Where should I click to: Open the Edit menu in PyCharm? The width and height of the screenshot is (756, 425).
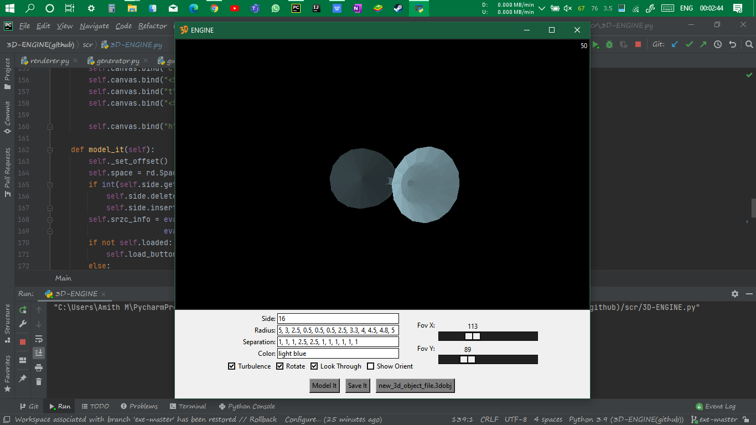point(43,26)
